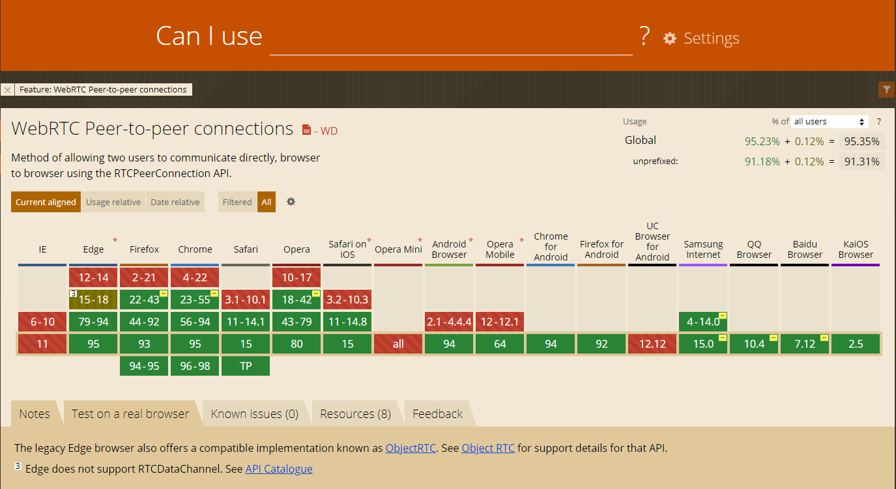Click the Edge 79-94 cell

tap(93, 322)
